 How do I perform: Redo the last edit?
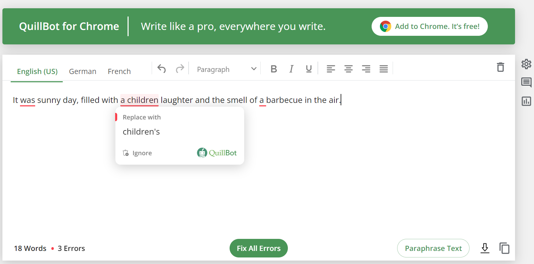(180, 69)
